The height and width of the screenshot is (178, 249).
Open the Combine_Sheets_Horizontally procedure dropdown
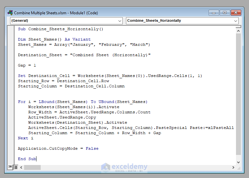click(x=235, y=21)
